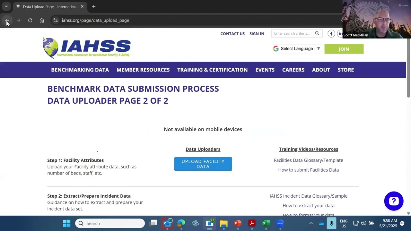This screenshot has width=411, height=231.
Task: Open a new browser tab
Action: 94,6
